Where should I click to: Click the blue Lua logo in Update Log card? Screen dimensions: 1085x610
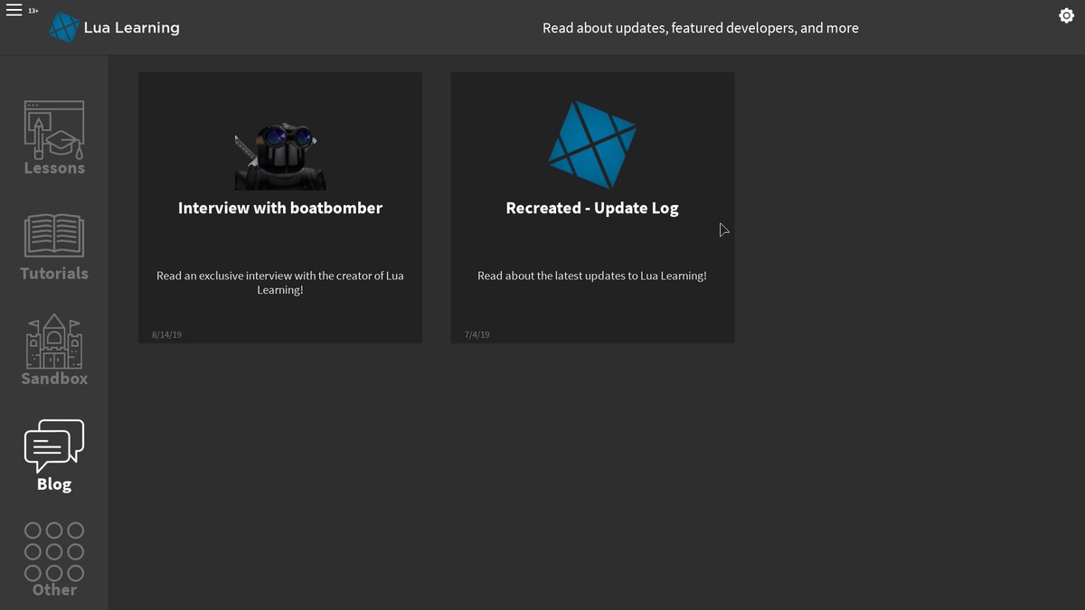pos(592,144)
